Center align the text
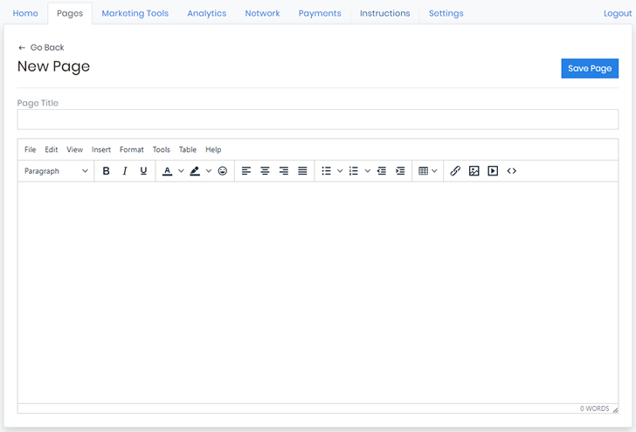 click(x=265, y=171)
